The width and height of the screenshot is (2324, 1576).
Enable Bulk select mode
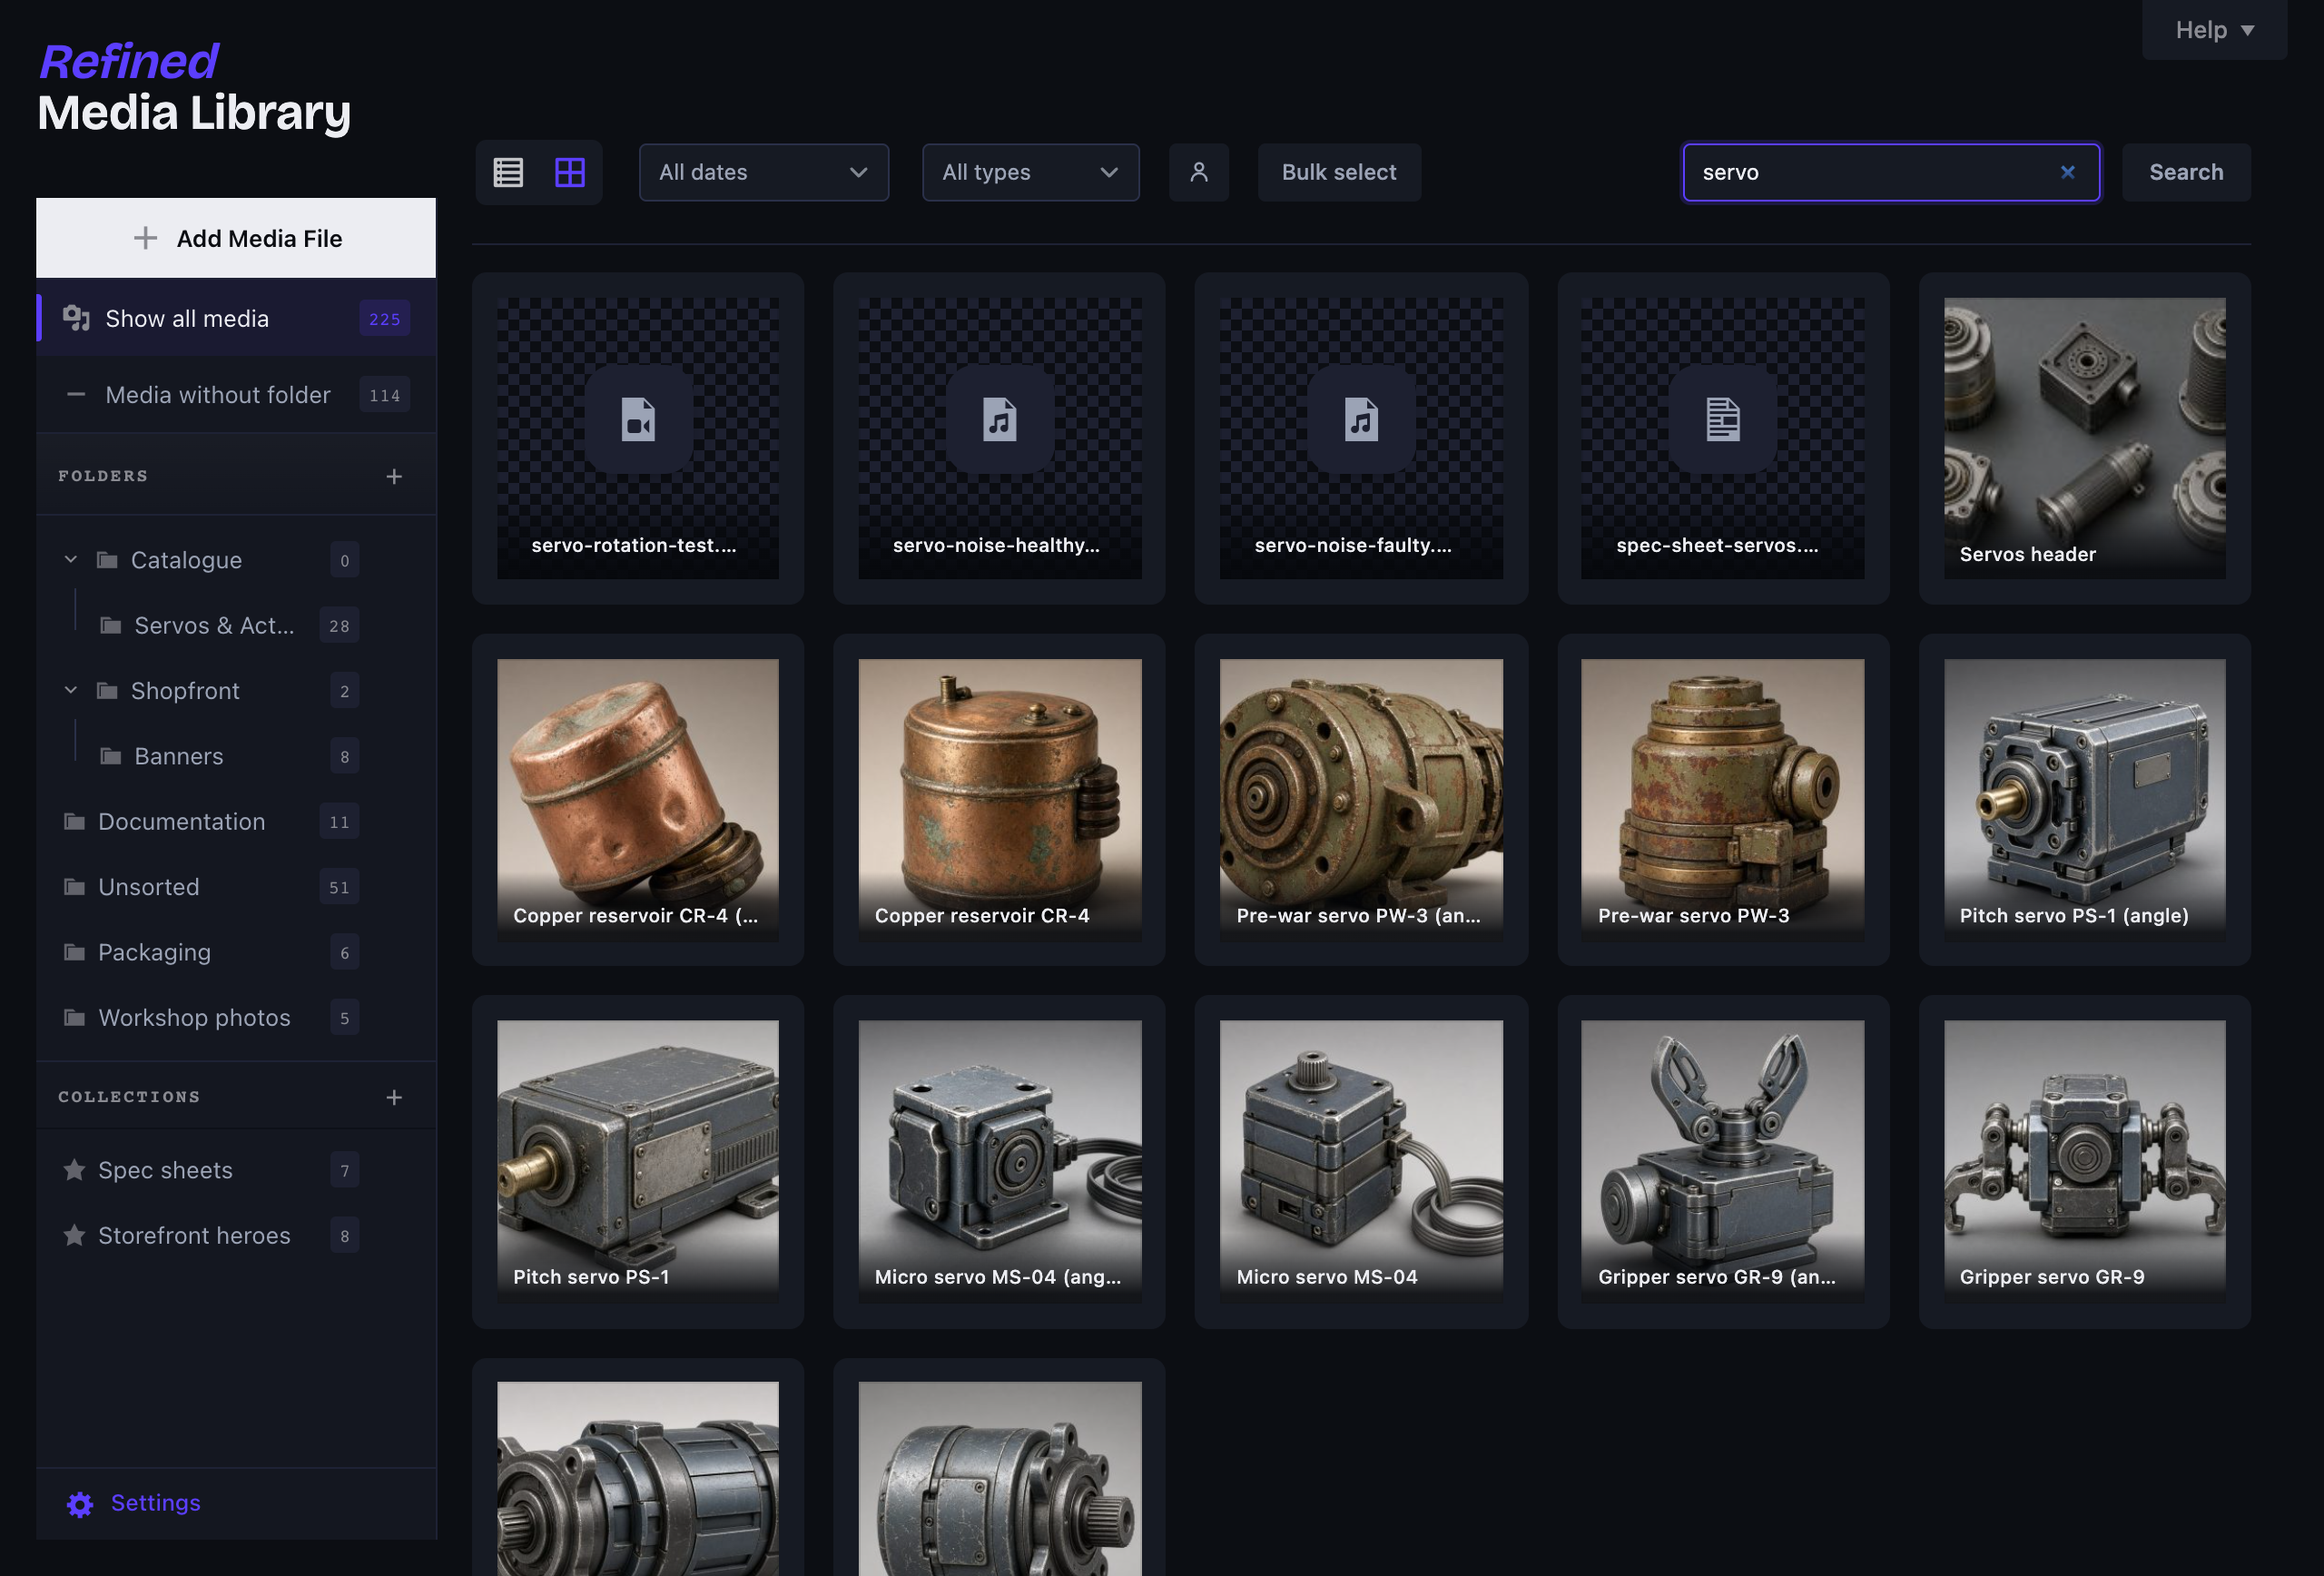point(1338,173)
